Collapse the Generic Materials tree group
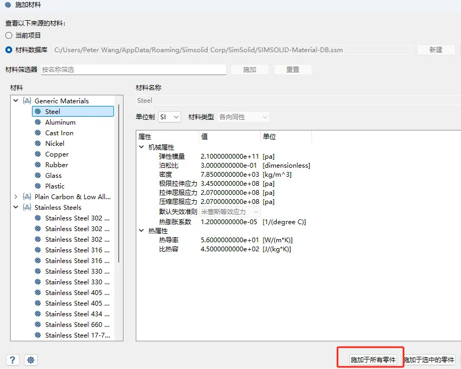461x369 pixels. (16, 101)
